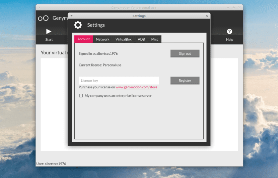Click the Start play icon

49,32
